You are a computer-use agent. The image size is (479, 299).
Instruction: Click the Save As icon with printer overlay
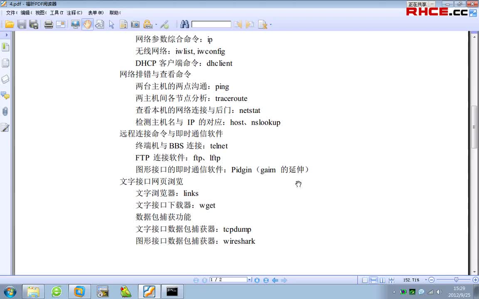[x=34, y=24]
